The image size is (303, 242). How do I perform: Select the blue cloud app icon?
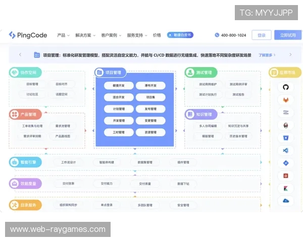[286, 201]
